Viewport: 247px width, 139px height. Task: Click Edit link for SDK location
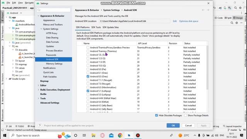175,21
